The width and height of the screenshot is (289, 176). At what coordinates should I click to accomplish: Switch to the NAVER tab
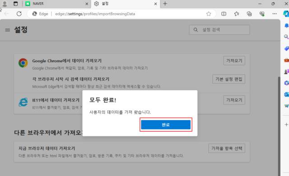pyautogui.click(x=57, y=4)
